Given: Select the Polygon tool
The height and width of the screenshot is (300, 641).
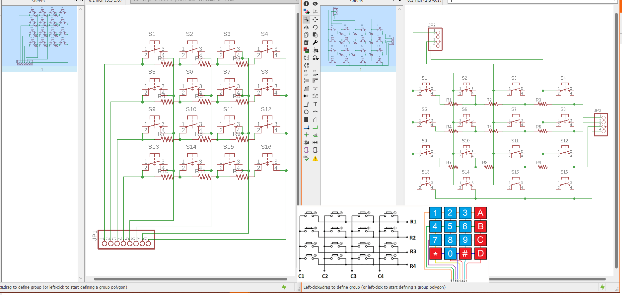Looking at the screenshot, I should tap(315, 119).
